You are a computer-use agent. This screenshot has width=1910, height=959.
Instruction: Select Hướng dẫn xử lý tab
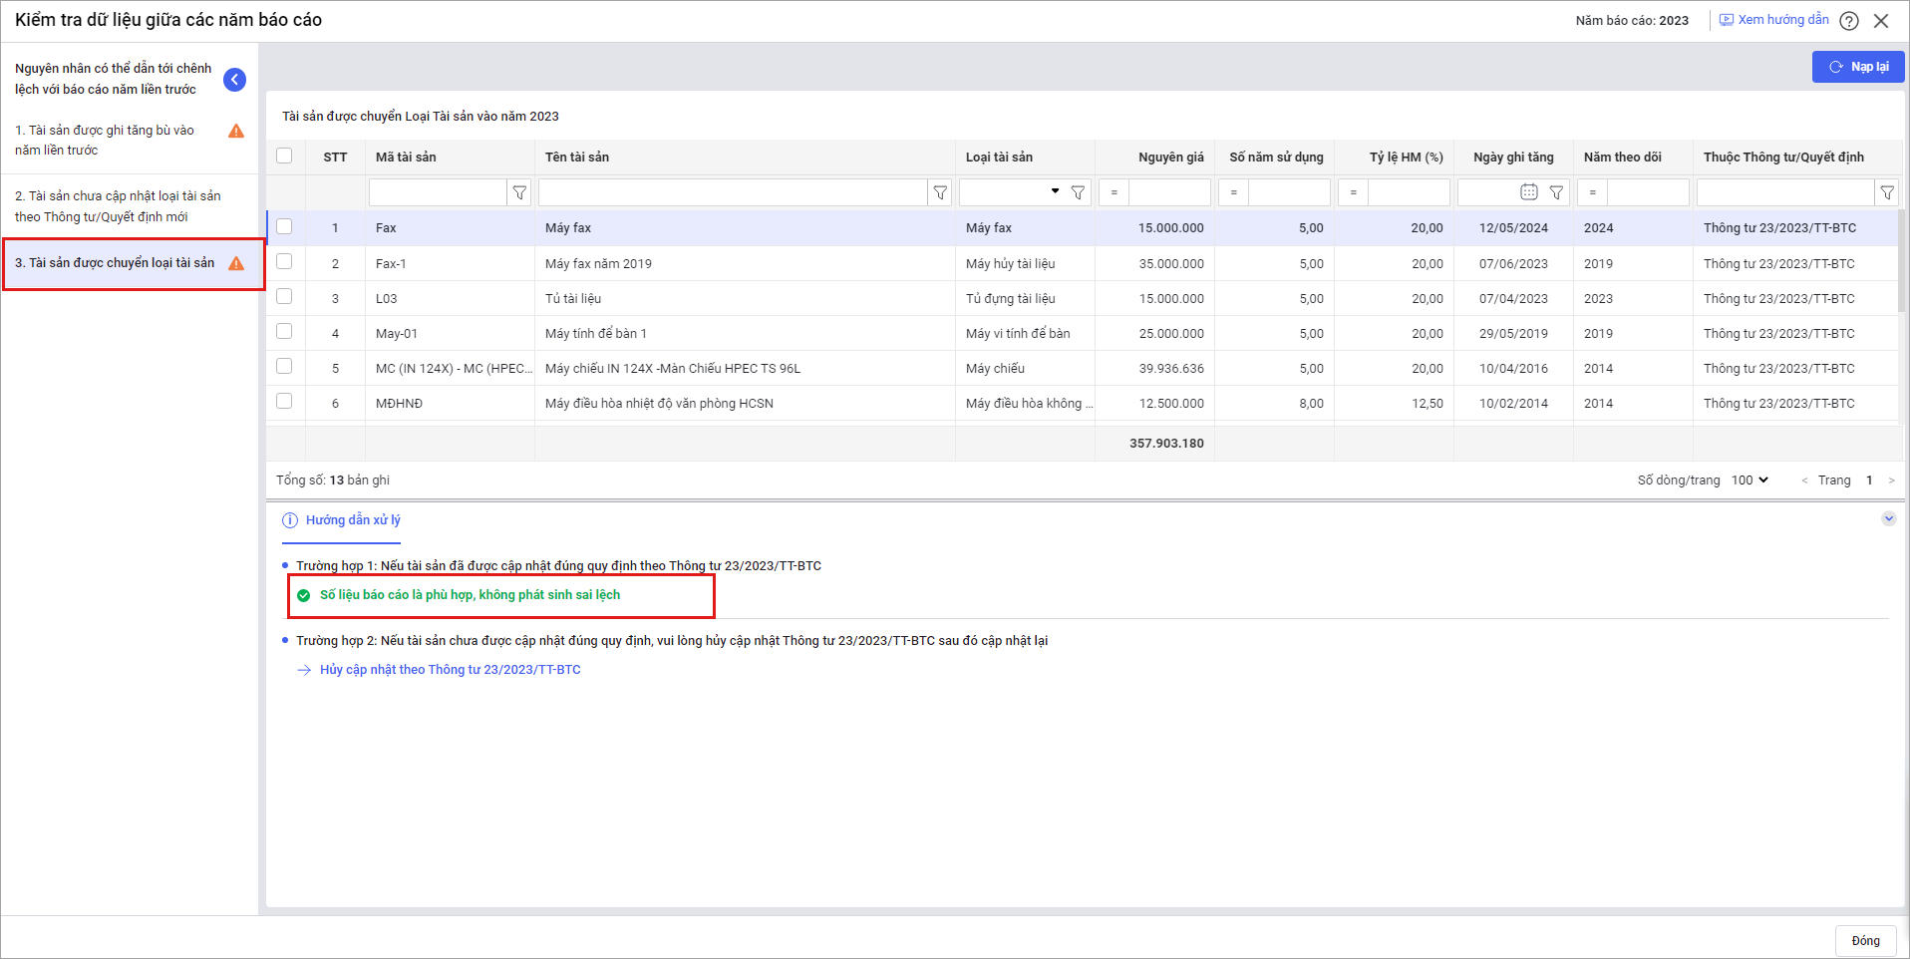tap(352, 520)
